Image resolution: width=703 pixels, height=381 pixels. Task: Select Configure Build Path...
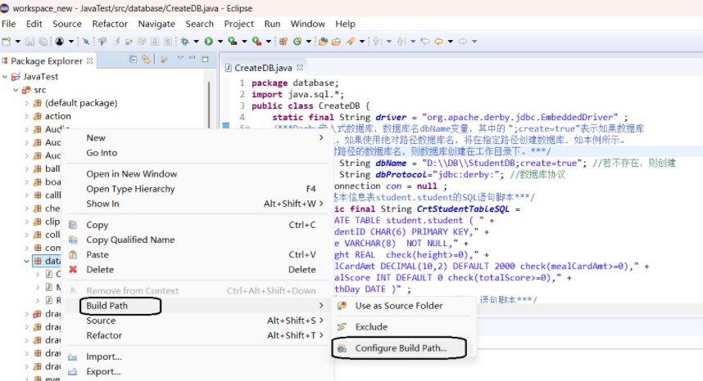pos(403,348)
